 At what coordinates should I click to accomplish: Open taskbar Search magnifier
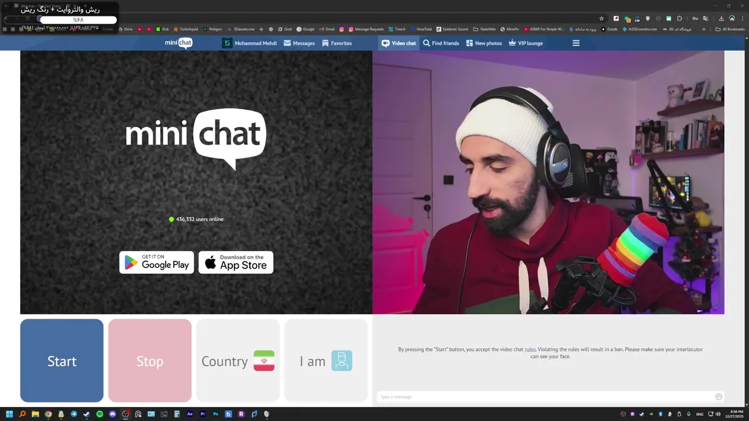(x=22, y=414)
